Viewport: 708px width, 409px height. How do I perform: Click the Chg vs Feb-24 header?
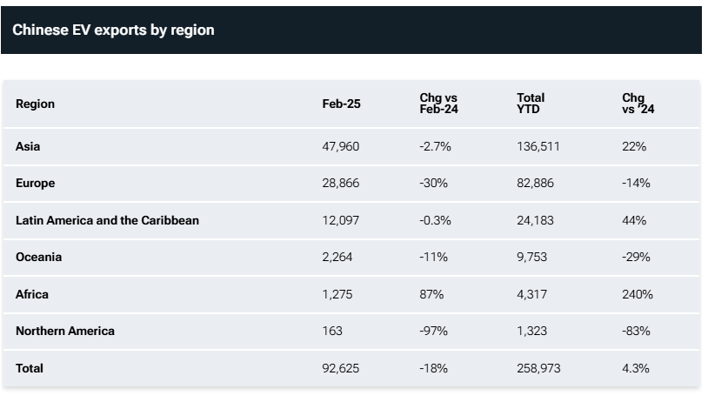pos(438,104)
